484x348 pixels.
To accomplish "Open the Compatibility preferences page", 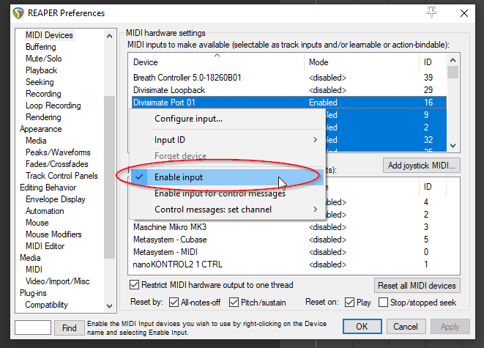I will pos(46,305).
